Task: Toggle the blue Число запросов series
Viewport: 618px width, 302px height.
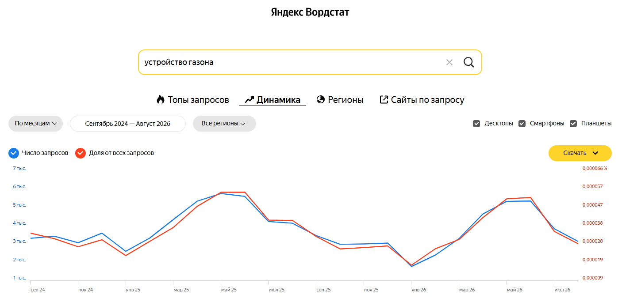Action: pyautogui.click(x=14, y=153)
